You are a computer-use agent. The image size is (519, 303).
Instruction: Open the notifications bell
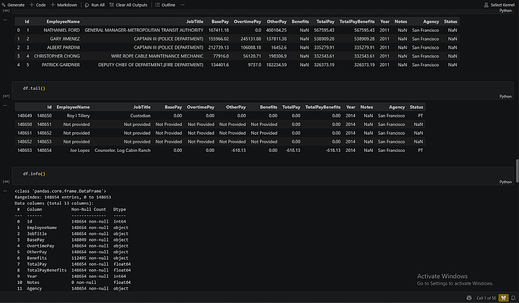513,298
